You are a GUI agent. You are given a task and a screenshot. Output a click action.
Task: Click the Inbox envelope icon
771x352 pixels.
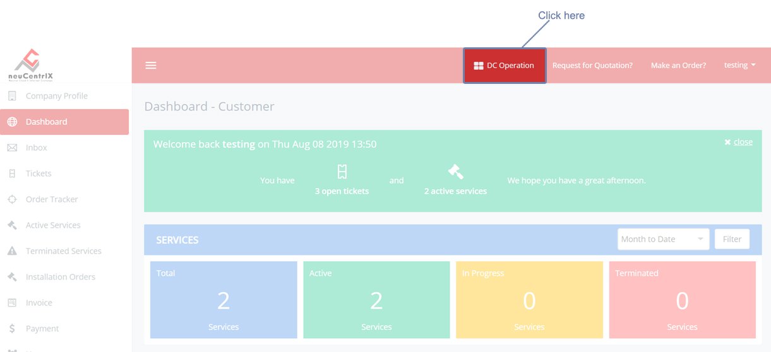click(12, 148)
